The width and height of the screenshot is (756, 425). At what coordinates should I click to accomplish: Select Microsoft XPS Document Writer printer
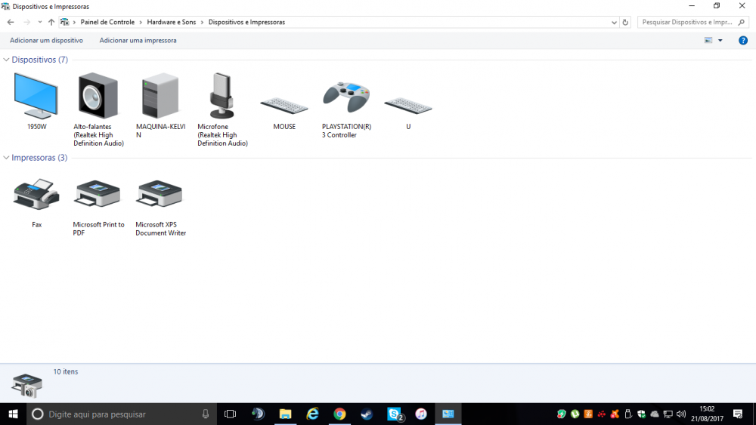160,195
